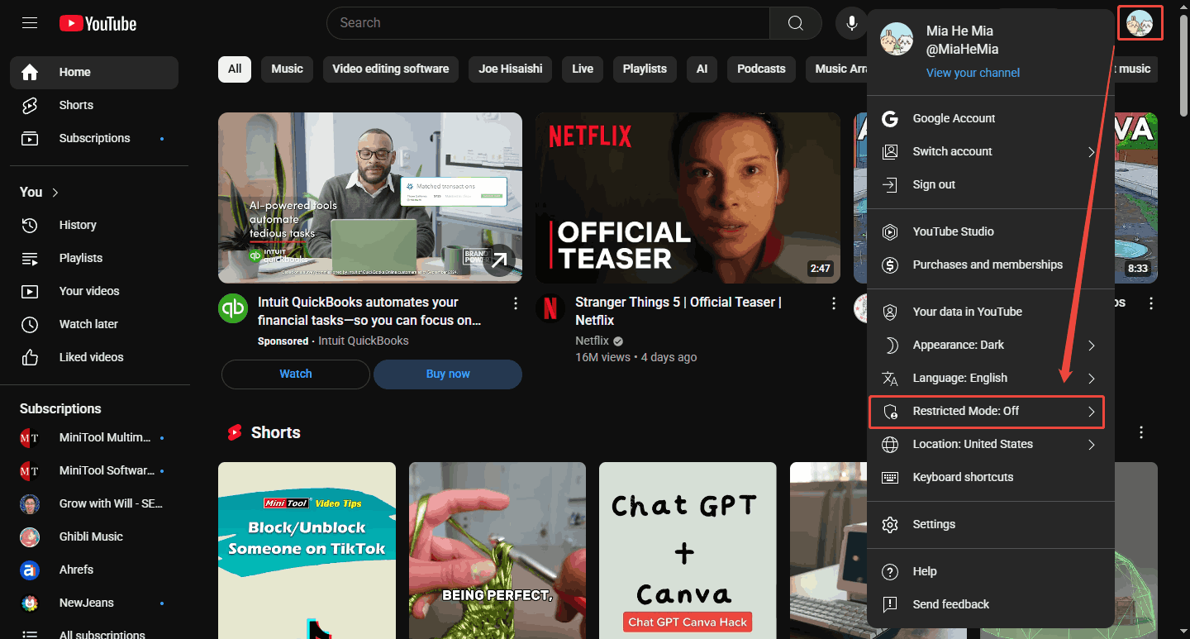Open Purchases and memberships

tap(991, 265)
